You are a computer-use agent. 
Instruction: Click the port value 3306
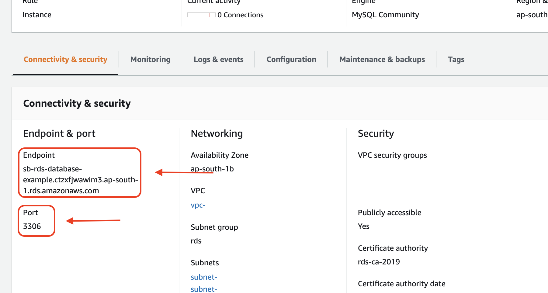click(32, 226)
